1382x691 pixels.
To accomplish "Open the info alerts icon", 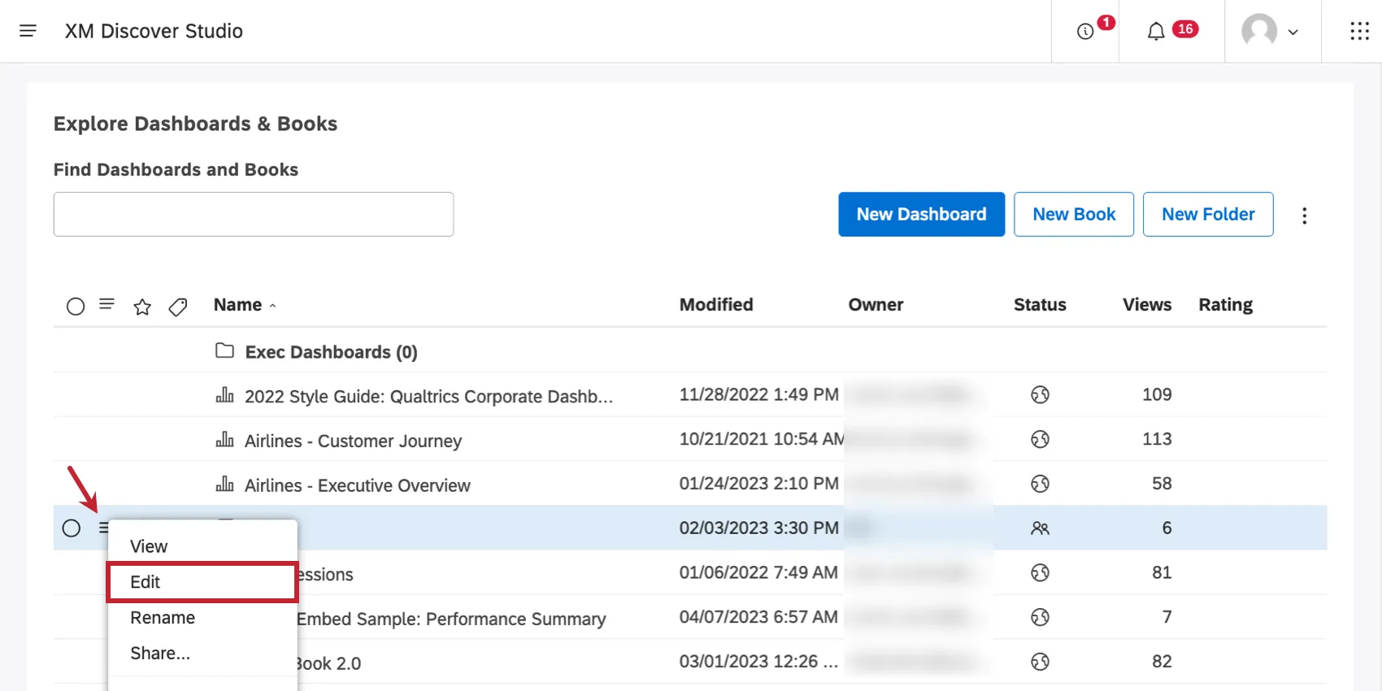I will click(x=1084, y=32).
